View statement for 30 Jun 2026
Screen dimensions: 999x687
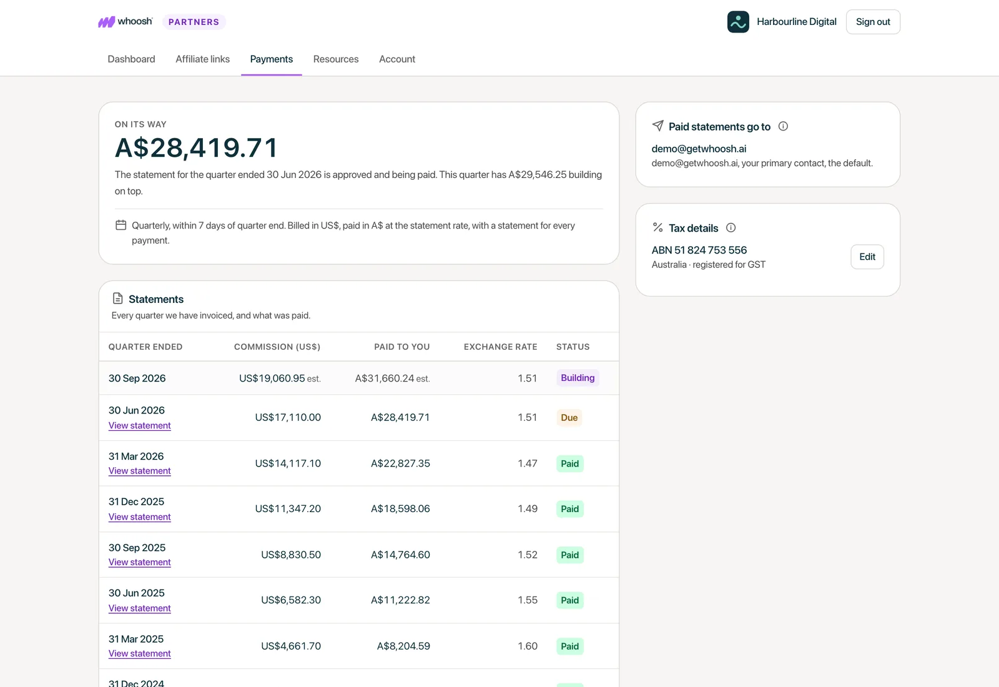pos(140,425)
